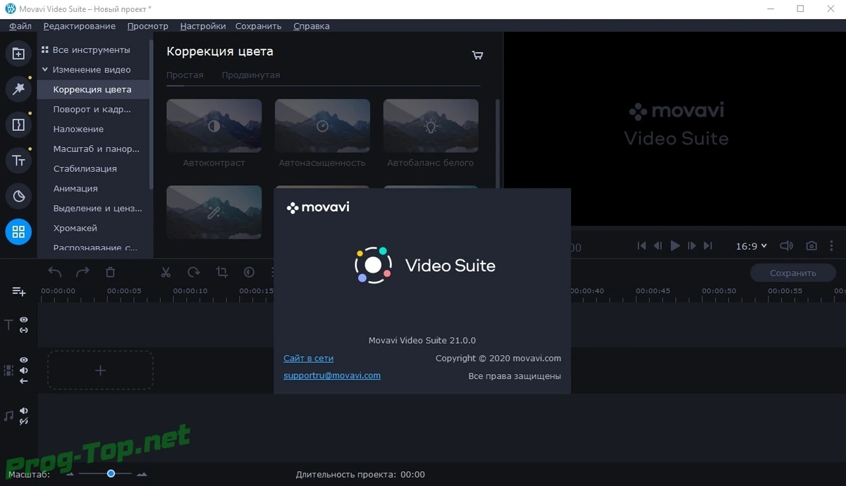Split clip with the scissors icon

pyautogui.click(x=166, y=272)
